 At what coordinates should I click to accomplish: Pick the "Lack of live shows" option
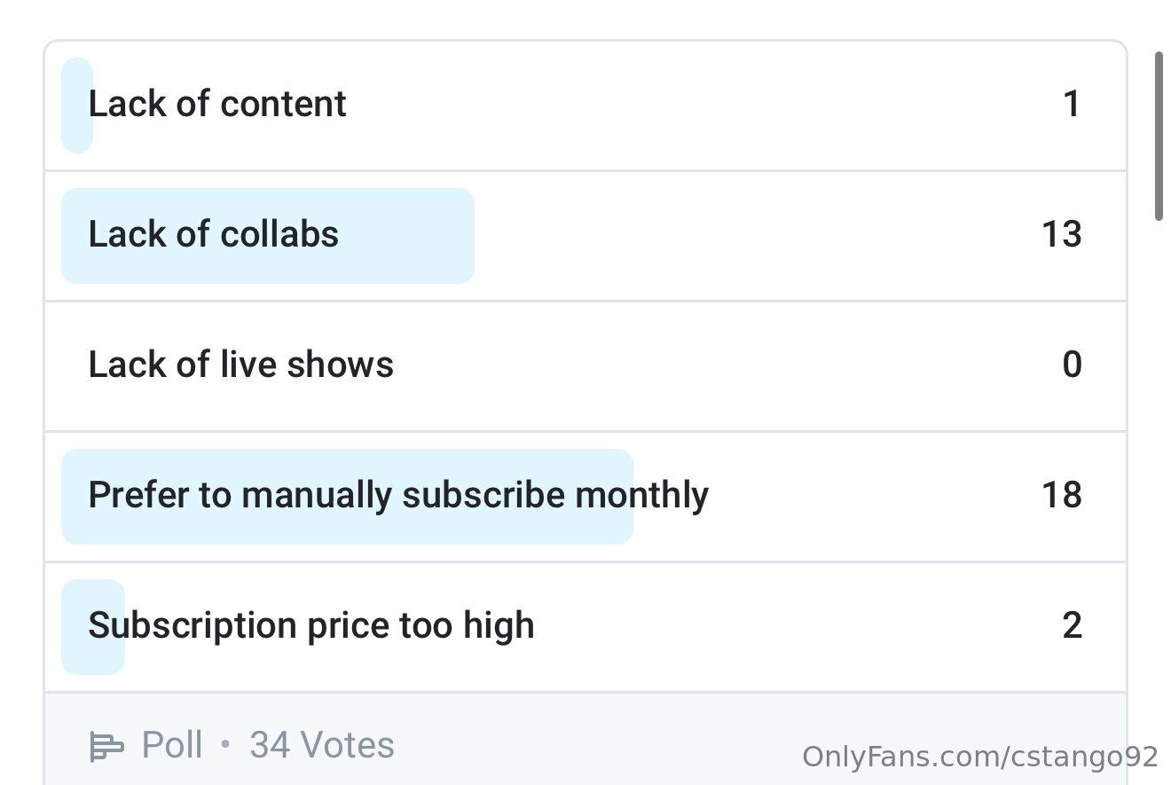coord(241,365)
